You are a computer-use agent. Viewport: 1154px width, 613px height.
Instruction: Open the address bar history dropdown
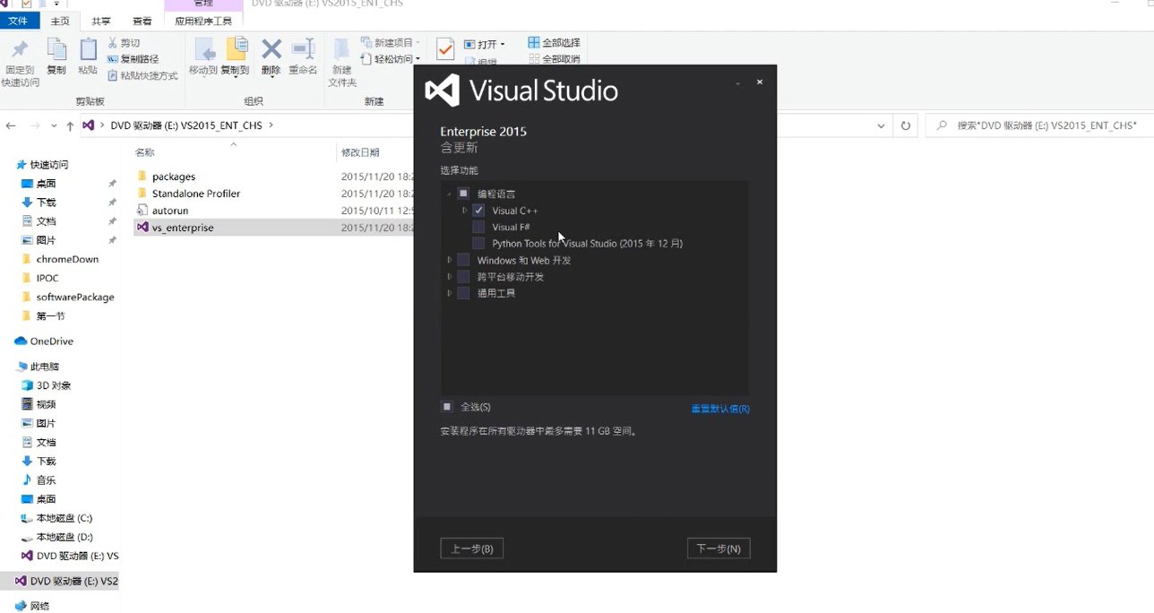[x=882, y=126]
